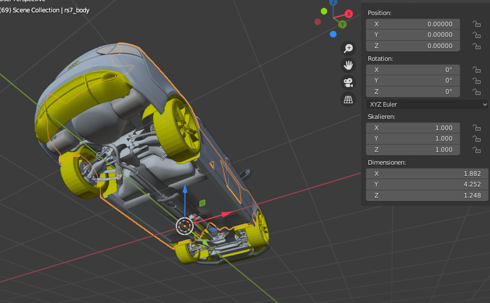This screenshot has height=303, width=490.
Task: Click the Skalieren X field
Action: [413, 128]
